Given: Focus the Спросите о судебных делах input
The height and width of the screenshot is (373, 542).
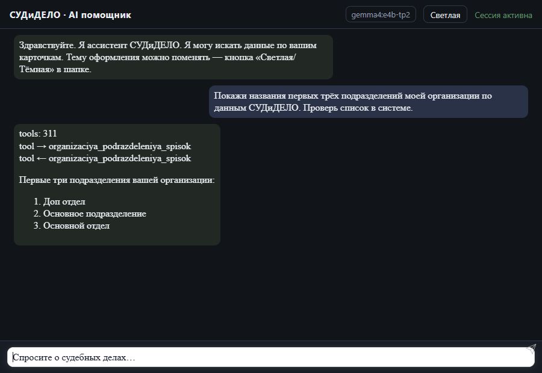Looking at the screenshot, I should (270, 357).
